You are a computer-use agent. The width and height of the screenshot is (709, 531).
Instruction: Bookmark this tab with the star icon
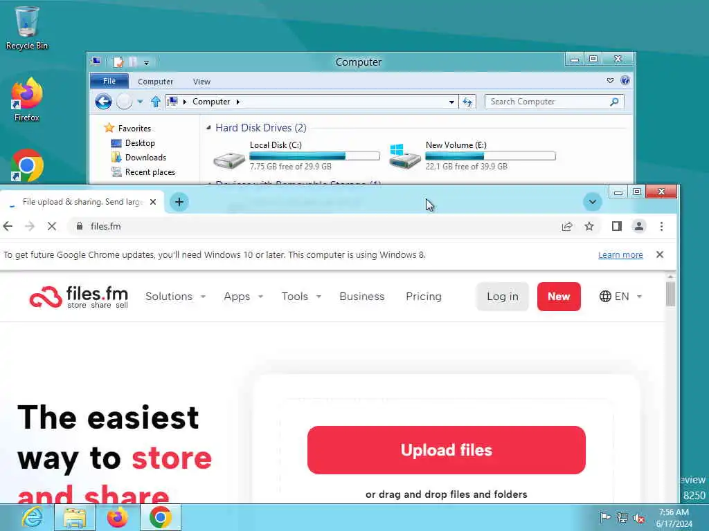(589, 226)
